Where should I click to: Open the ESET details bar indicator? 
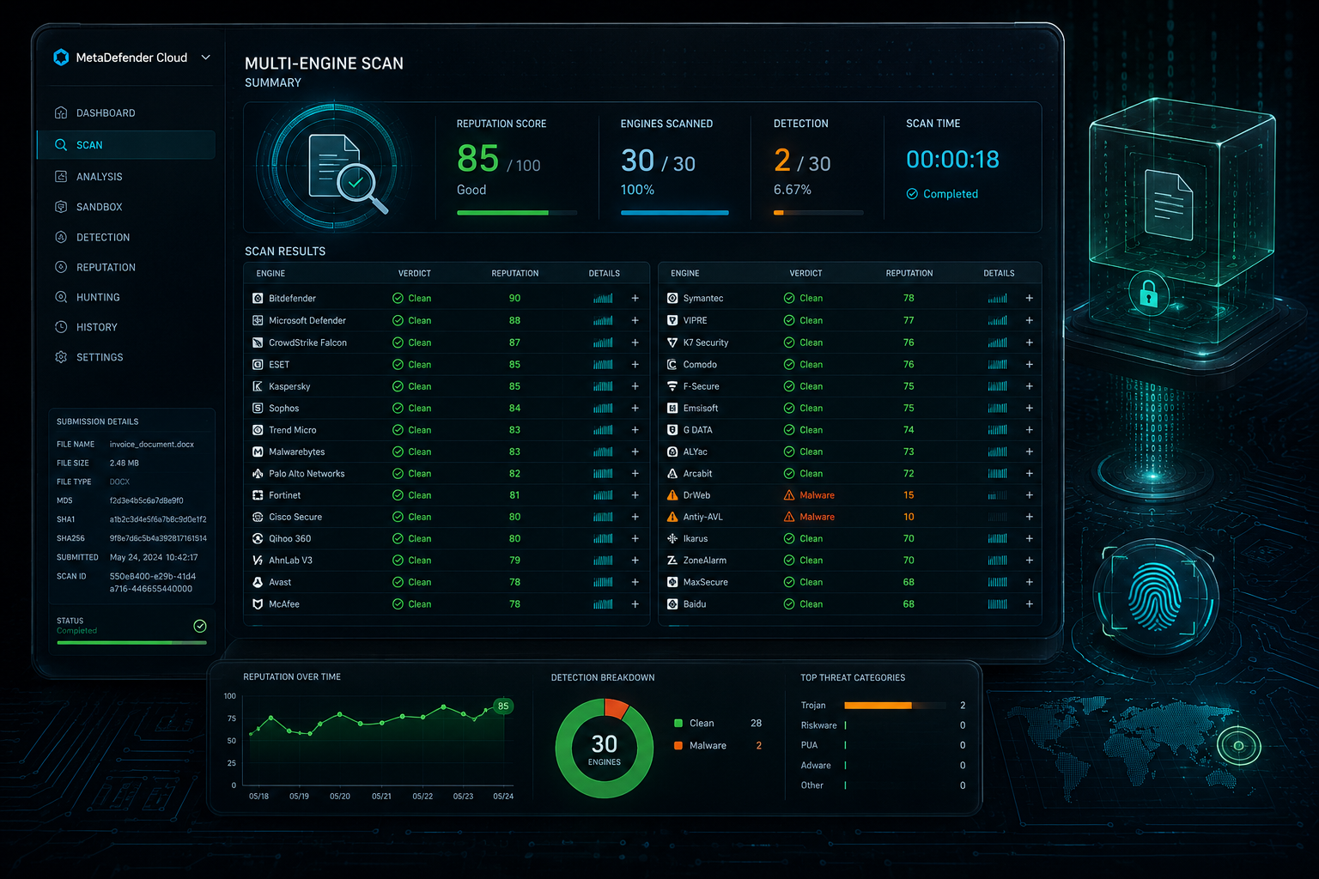click(x=603, y=365)
